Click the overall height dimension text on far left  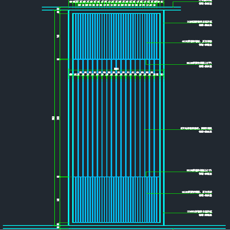click(x=53, y=118)
